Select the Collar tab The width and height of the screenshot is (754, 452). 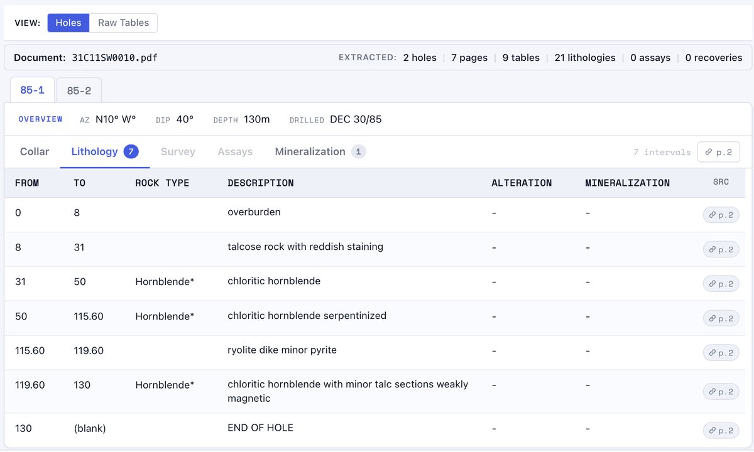35,151
